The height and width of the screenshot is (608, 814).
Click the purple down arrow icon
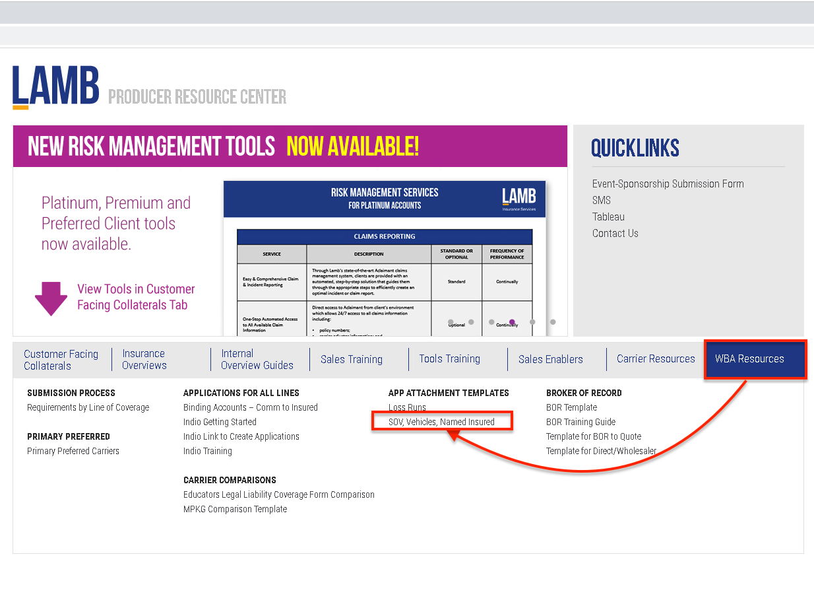(51, 298)
